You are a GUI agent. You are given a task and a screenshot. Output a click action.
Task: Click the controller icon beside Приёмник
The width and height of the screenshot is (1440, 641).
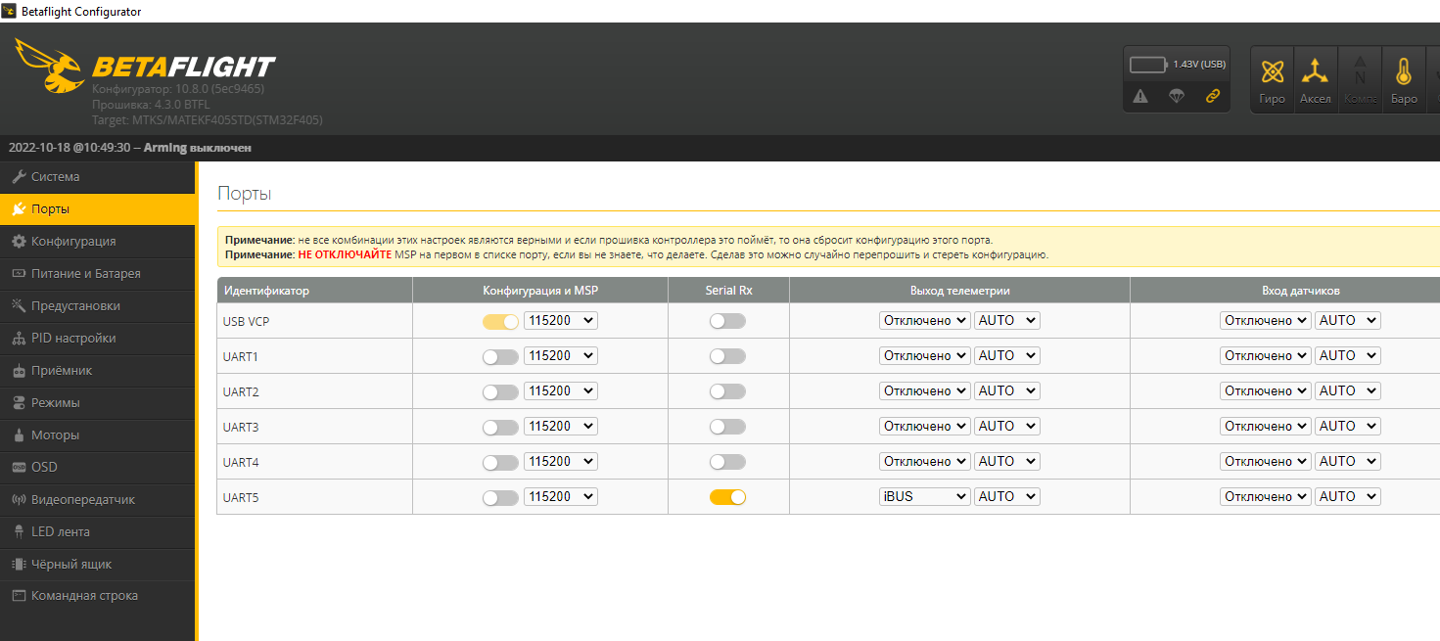pos(19,371)
